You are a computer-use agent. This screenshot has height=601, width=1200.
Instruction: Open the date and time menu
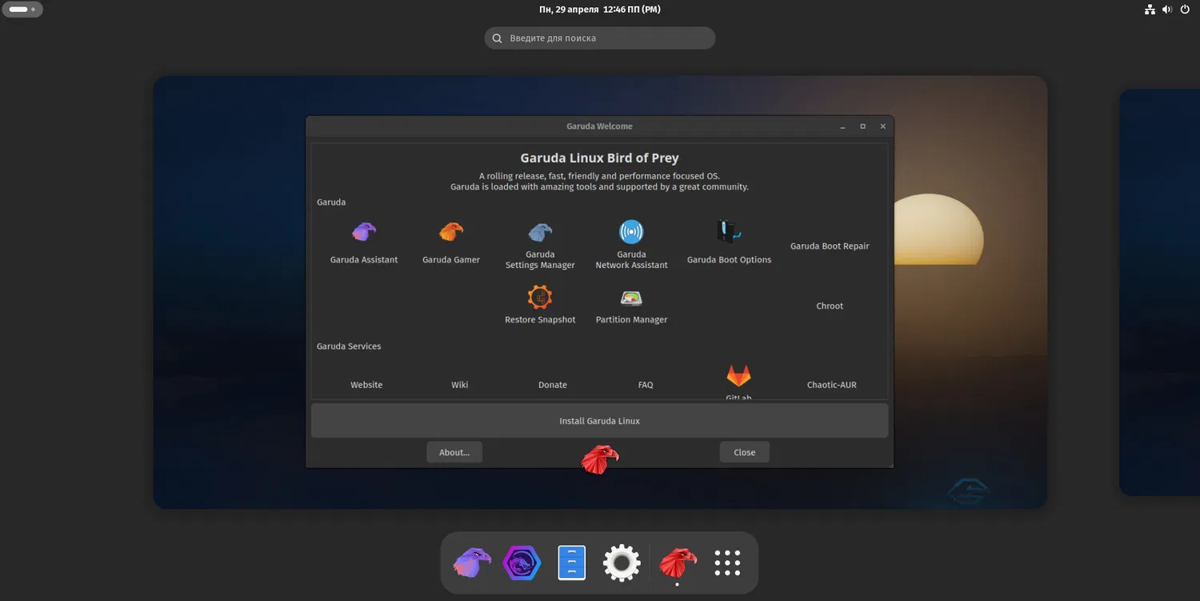(600, 10)
